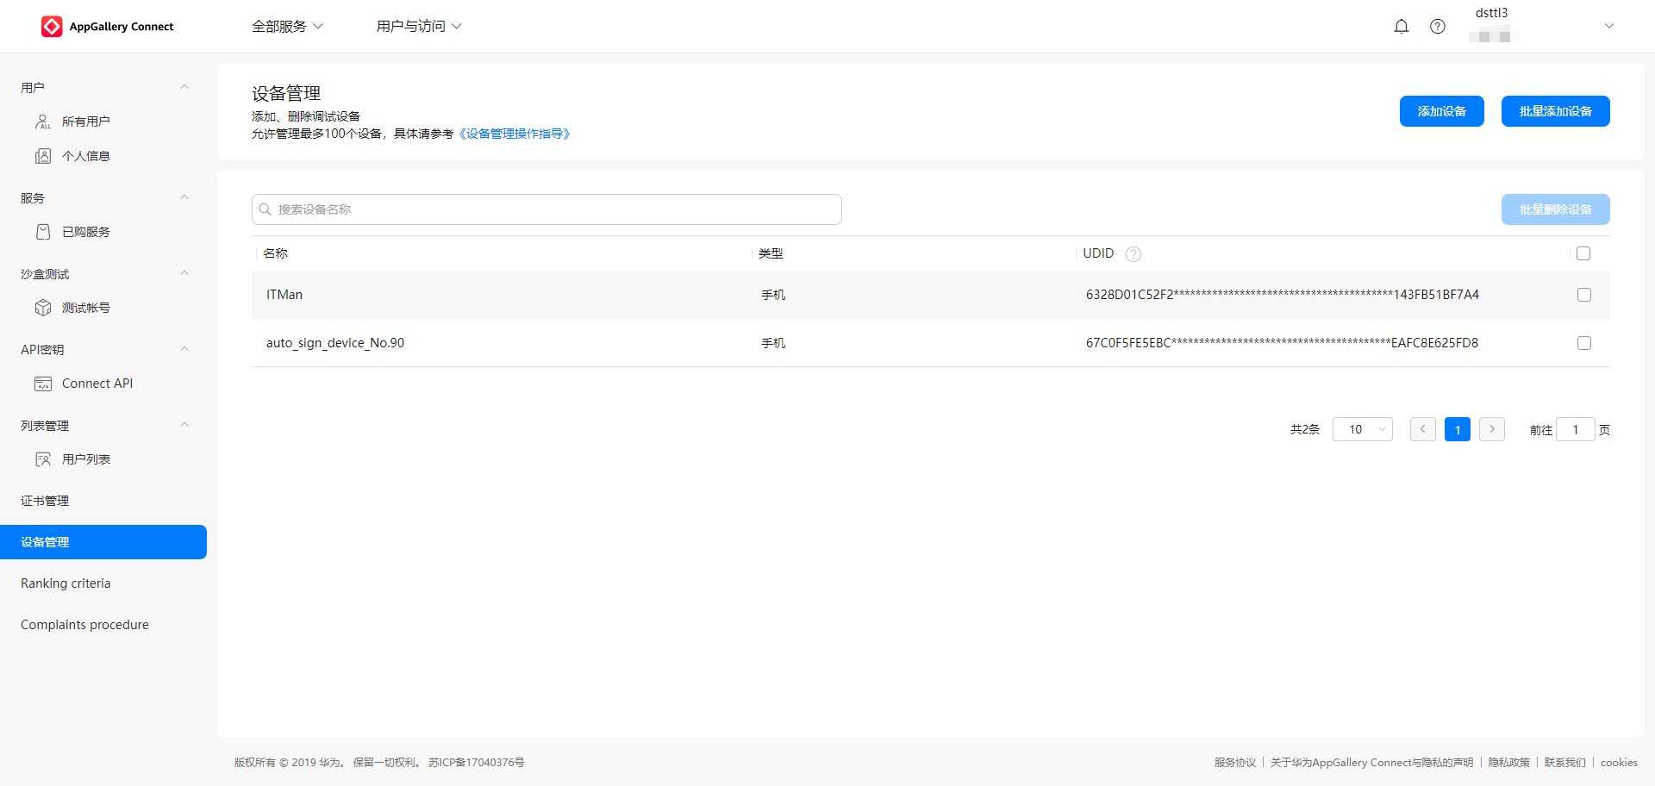1655x786 pixels.
Task: Toggle the select-all header checkbox
Action: (x=1583, y=253)
